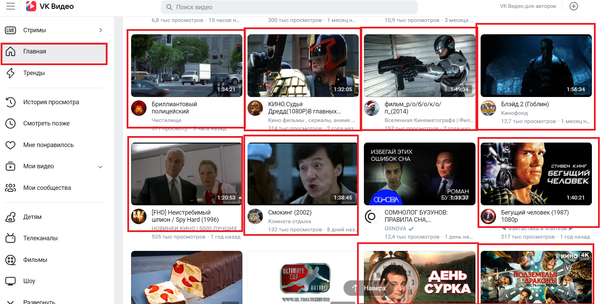
Task: Click the Судья Дредд channel avatar
Action: pyautogui.click(x=255, y=108)
